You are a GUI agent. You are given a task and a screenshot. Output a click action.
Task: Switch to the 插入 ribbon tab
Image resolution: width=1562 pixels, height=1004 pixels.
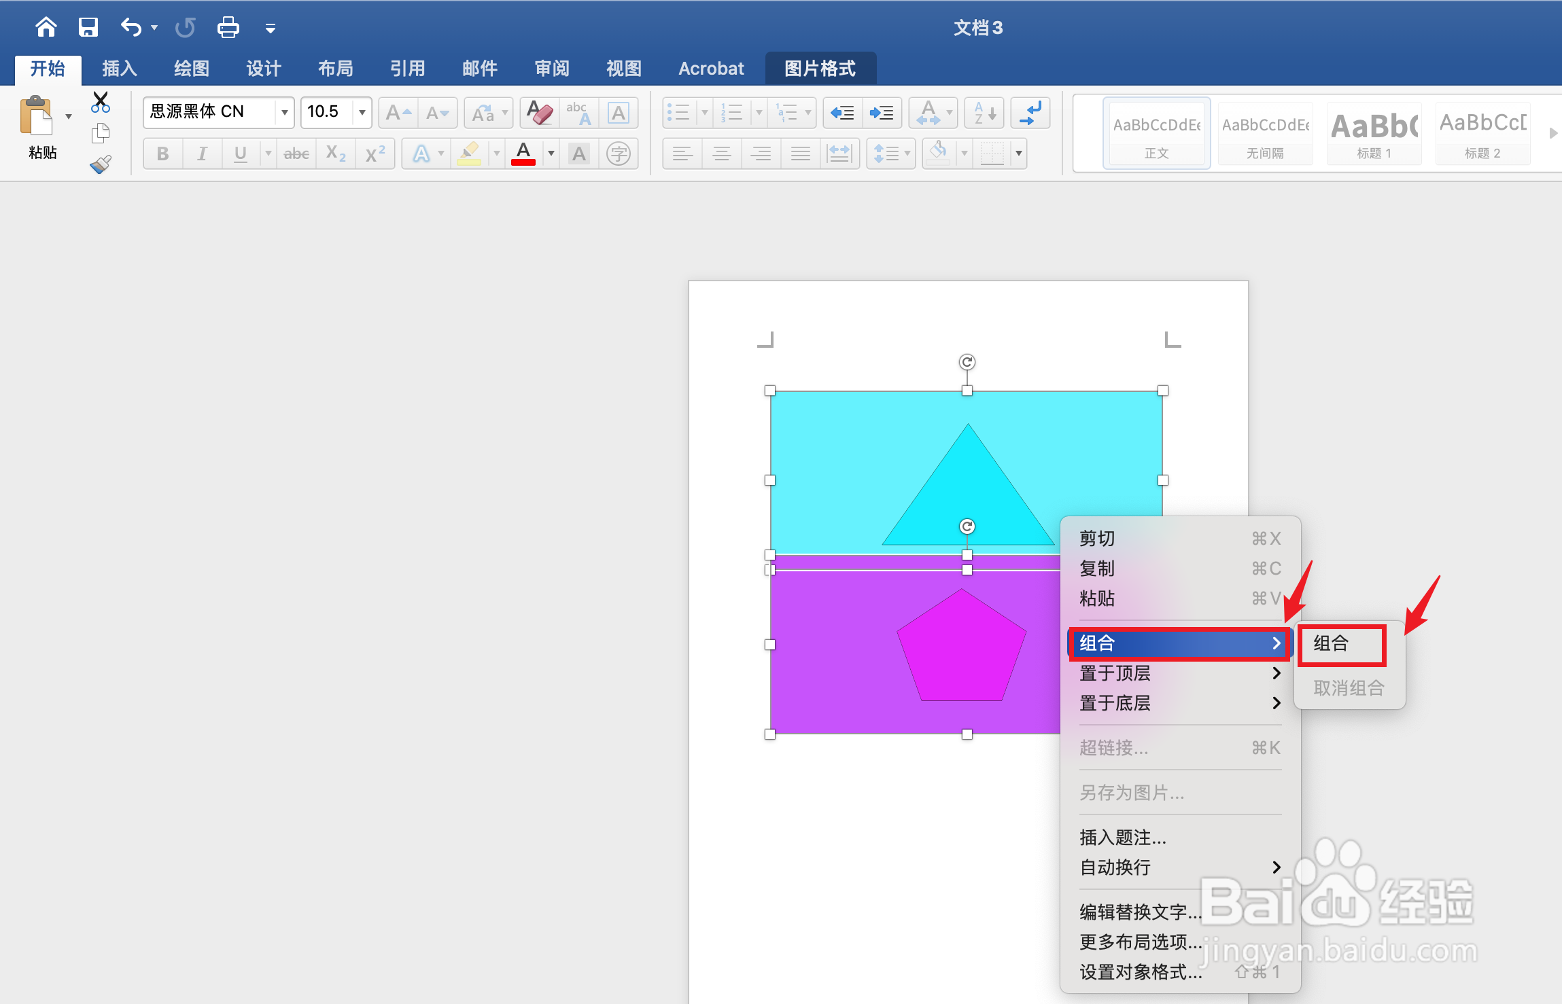pos(120,69)
